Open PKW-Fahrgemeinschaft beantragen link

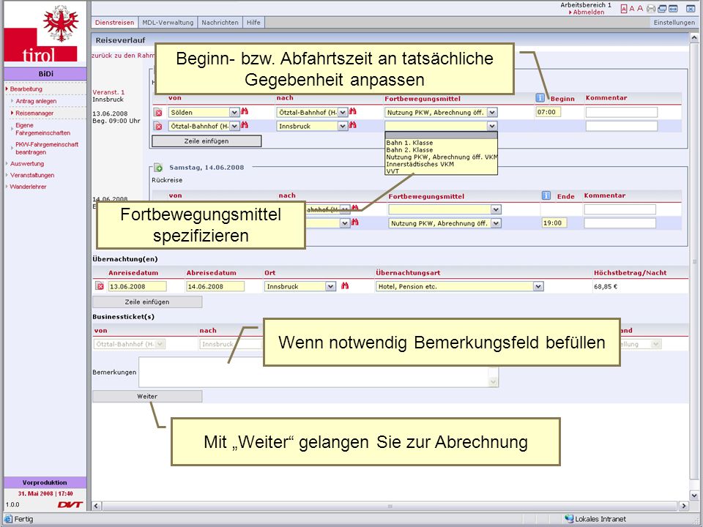47,149
